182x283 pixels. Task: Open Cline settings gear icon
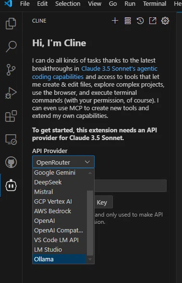[x=165, y=21]
